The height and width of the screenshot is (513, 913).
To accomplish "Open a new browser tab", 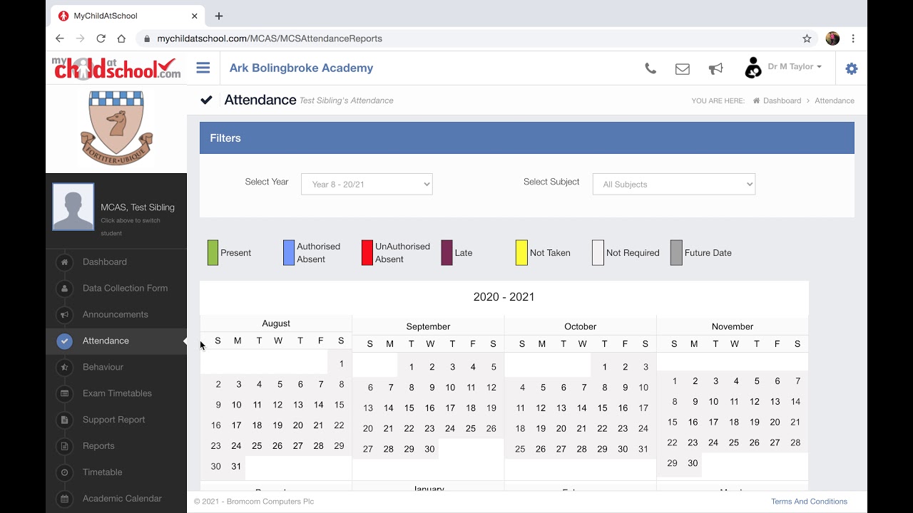I will (x=219, y=16).
